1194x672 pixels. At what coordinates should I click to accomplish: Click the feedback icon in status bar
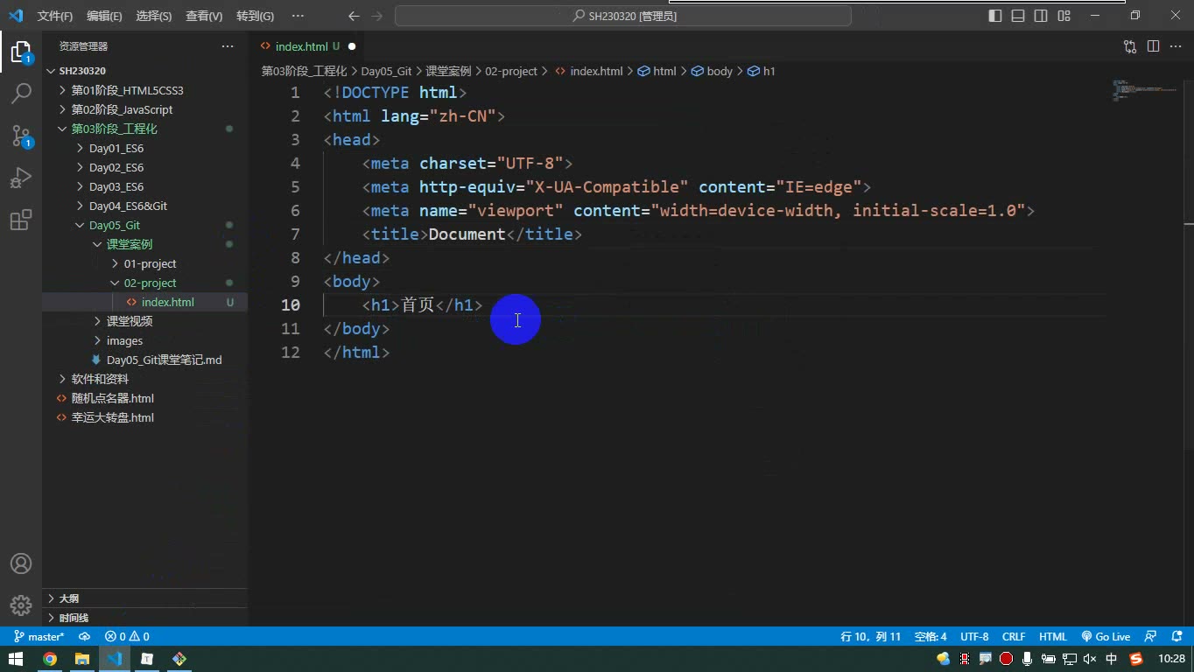click(1151, 637)
